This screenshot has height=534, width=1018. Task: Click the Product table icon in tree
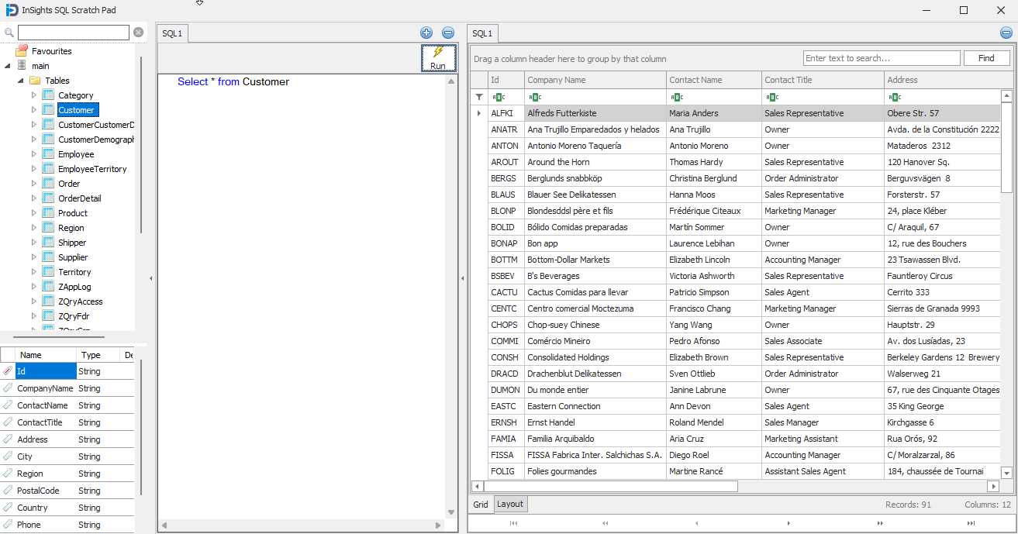coord(48,213)
